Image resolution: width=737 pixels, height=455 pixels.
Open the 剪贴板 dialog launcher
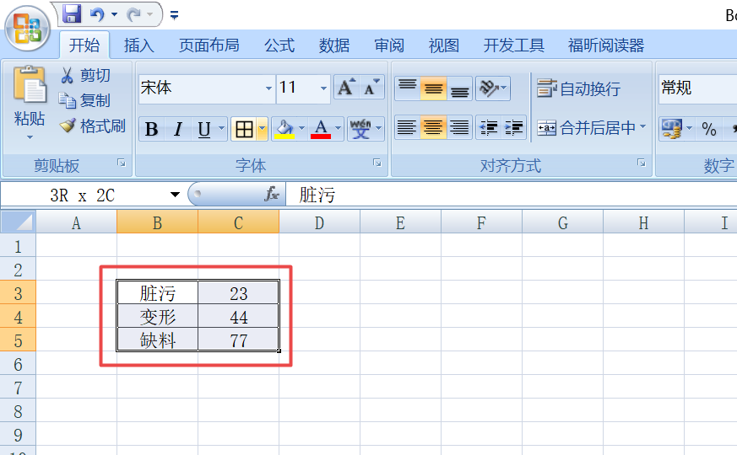point(122,163)
